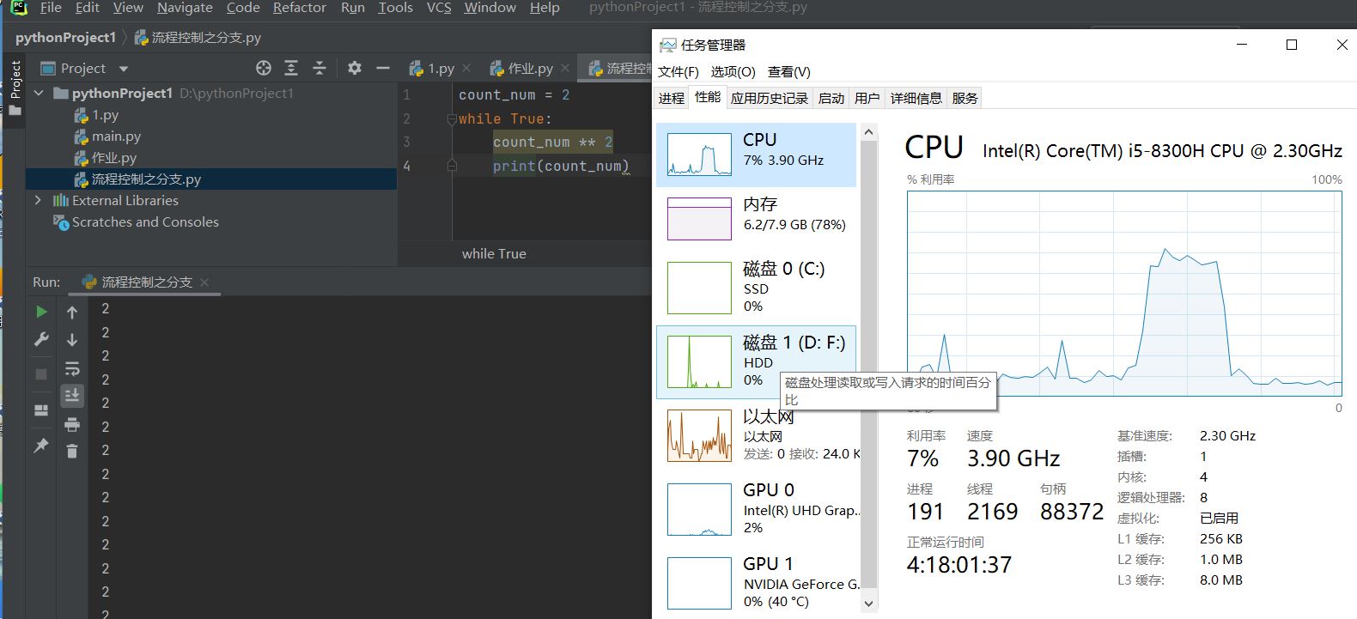Screen dimensions: 1357x619
Task: Expand the External Libraries node arrow
Action: [x=38, y=200]
